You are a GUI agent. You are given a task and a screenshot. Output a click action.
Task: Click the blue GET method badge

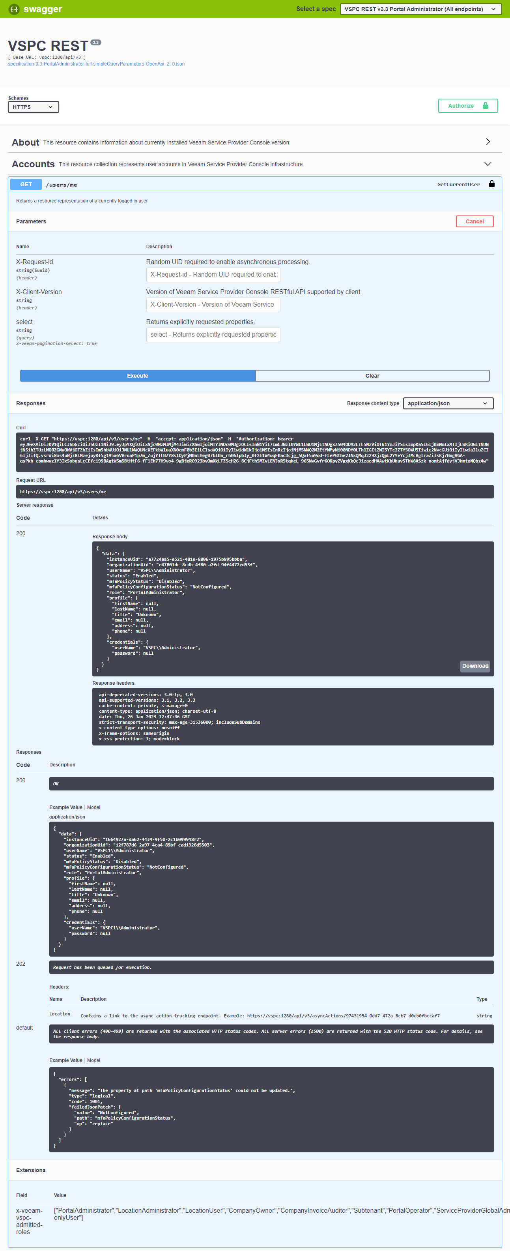point(26,185)
